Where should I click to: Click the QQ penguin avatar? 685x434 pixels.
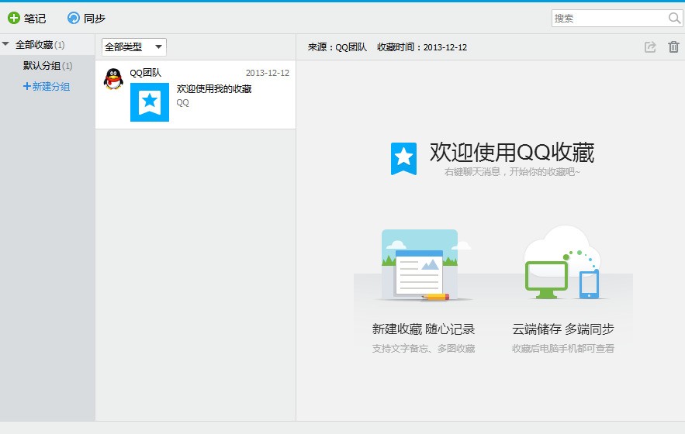pyautogui.click(x=113, y=79)
